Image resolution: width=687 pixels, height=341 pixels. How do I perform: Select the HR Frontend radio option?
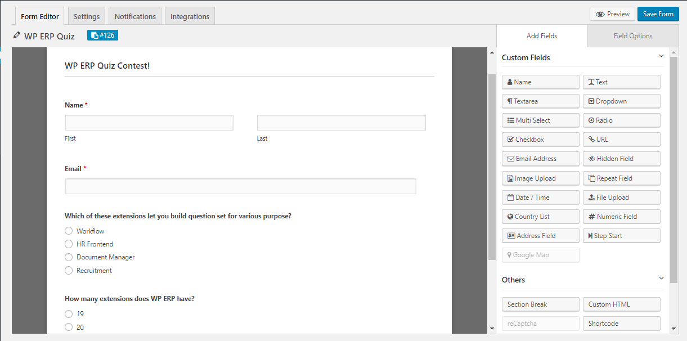69,244
